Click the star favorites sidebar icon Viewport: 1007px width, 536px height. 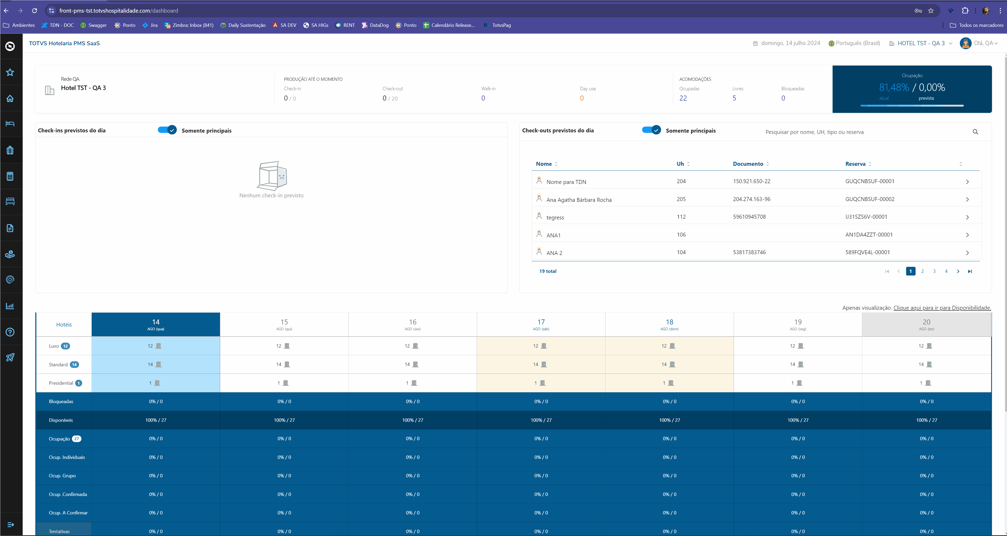point(10,72)
